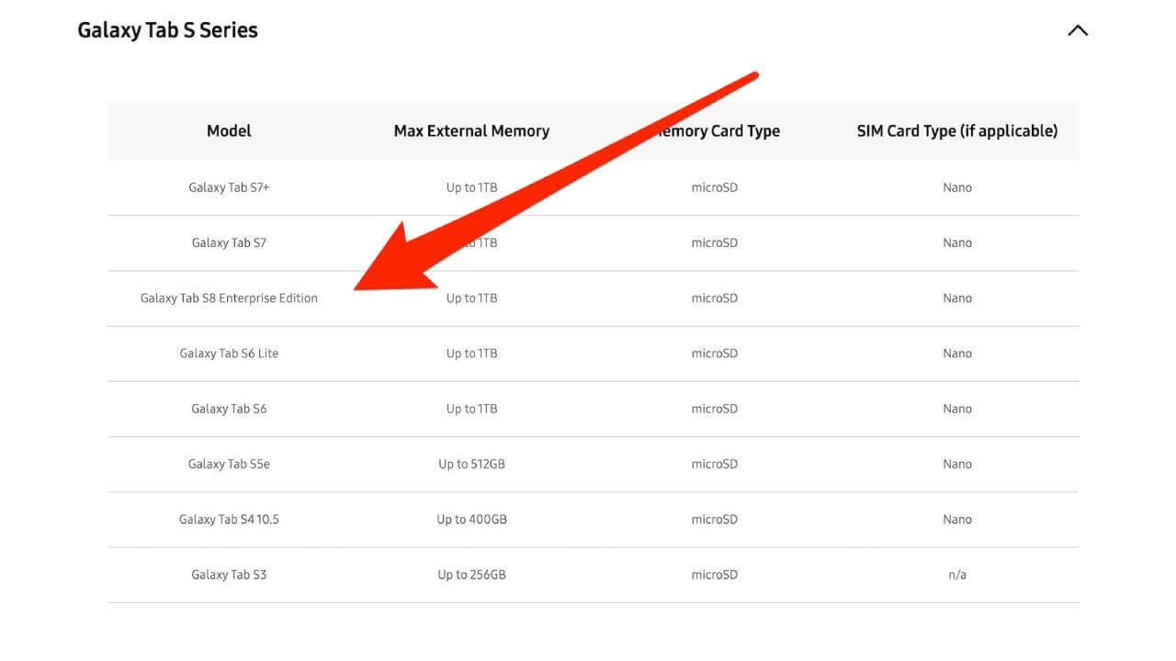Viewport: 1176px width, 661px height.
Task: Click microSD in the Galaxy Tab S7 row
Action: click(715, 242)
